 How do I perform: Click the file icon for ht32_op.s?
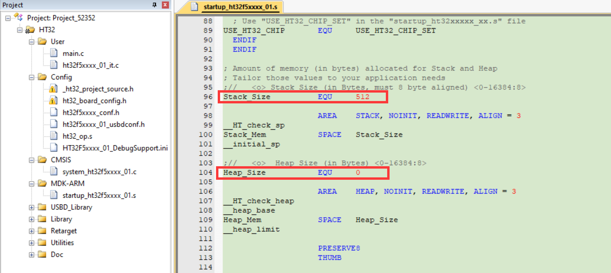click(54, 136)
